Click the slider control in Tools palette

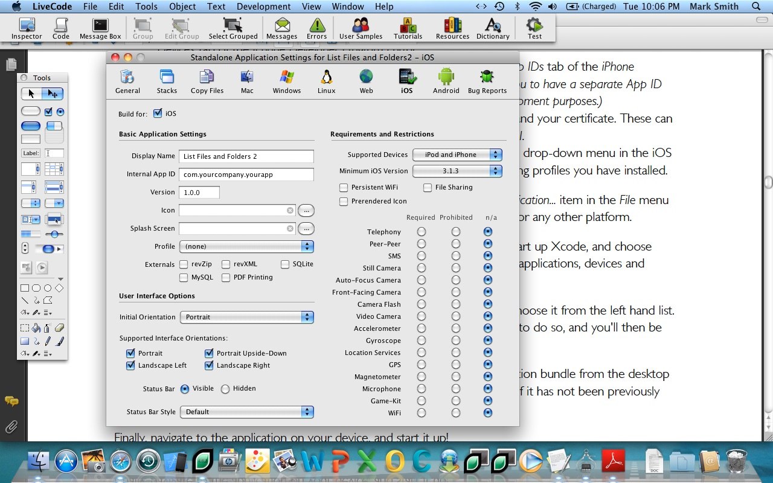54,234
